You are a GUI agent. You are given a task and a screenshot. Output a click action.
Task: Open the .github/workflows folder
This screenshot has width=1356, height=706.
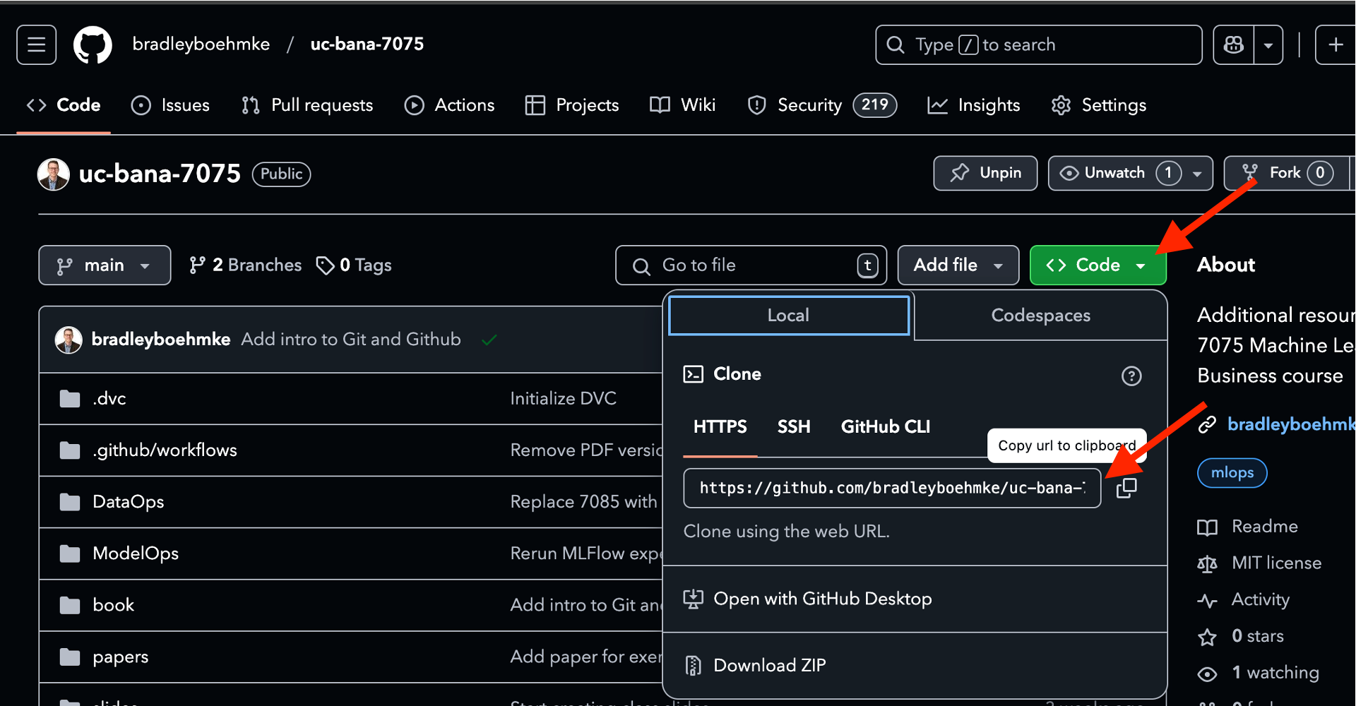(x=165, y=450)
